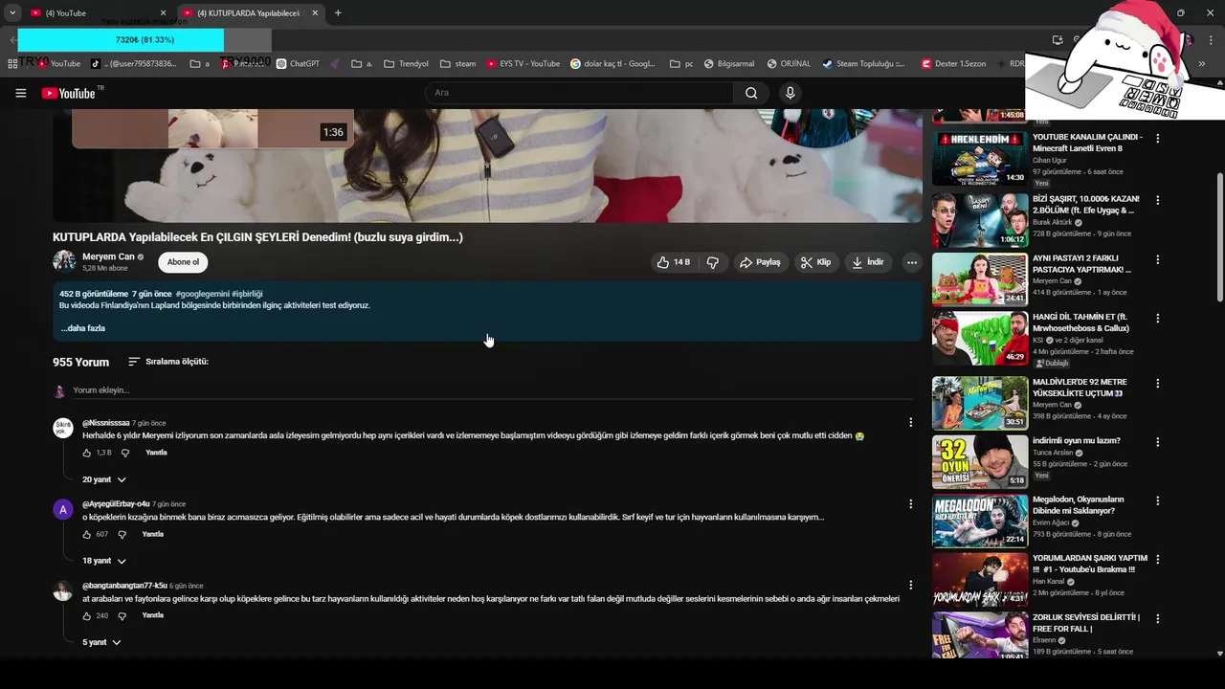Click the İndir download button
This screenshot has height=689, width=1225.
pyautogui.click(x=868, y=262)
